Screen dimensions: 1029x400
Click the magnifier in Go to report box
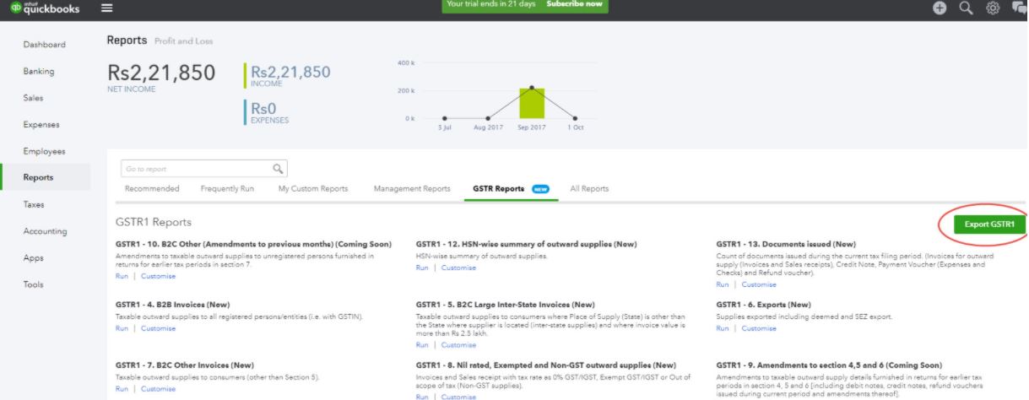pyautogui.click(x=278, y=169)
